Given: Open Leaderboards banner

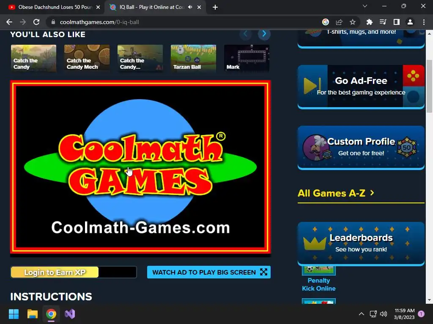Looking at the screenshot, I should click(x=361, y=243).
